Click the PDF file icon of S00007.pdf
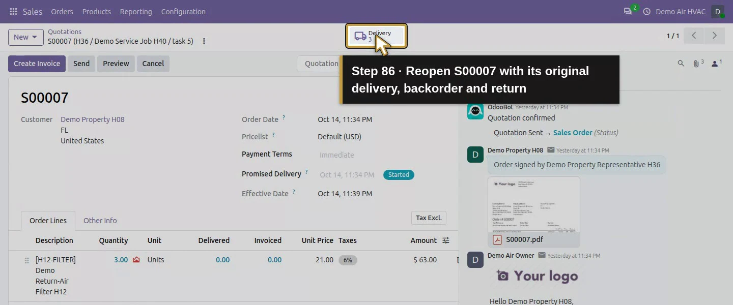Image resolution: width=733 pixels, height=305 pixels. click(x=497, y=239)
